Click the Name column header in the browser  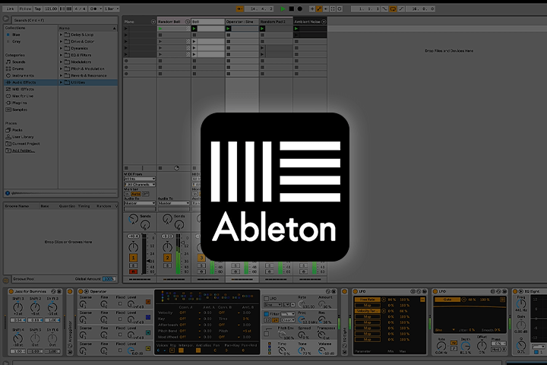(x=87, y=28)
